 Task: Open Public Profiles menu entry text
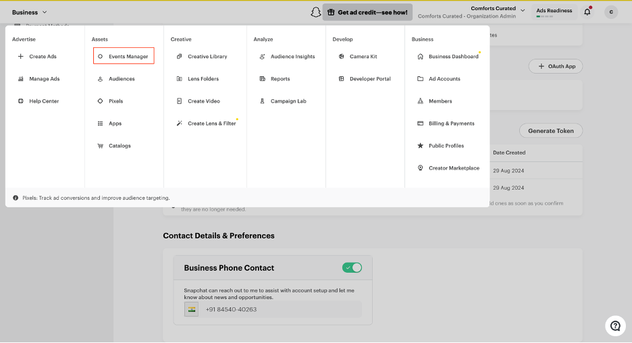pos(446,146)
